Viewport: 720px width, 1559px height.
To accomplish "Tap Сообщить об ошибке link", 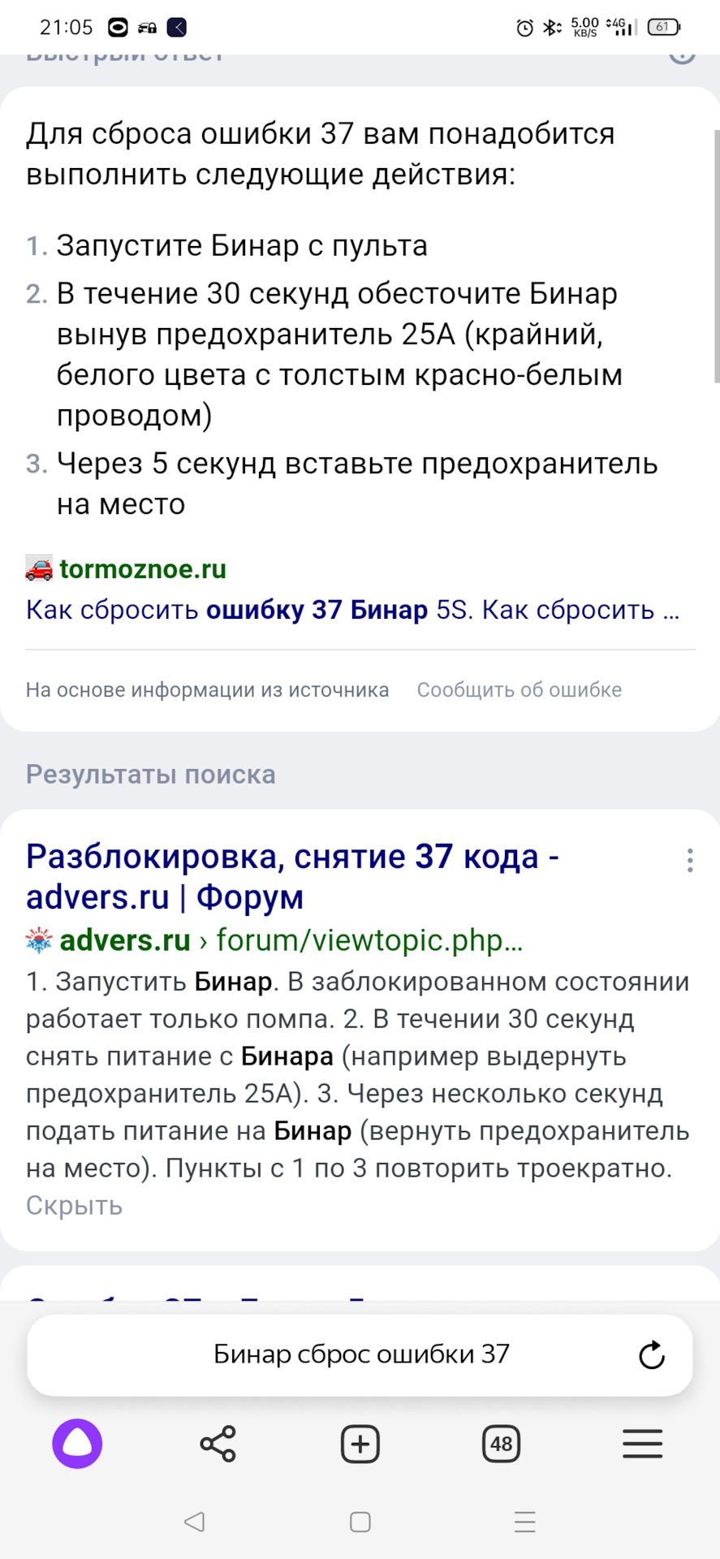I will pos(520,690).
